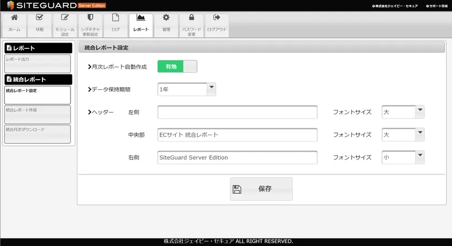Open the Management (管理) gear icon

click(166, 18)
